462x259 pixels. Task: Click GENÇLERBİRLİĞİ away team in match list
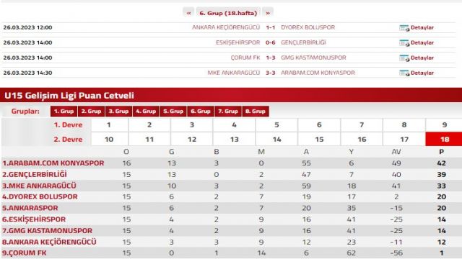click(303, 42)
